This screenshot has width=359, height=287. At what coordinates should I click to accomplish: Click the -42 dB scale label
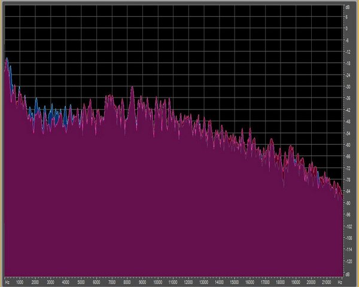pos(348,110)
